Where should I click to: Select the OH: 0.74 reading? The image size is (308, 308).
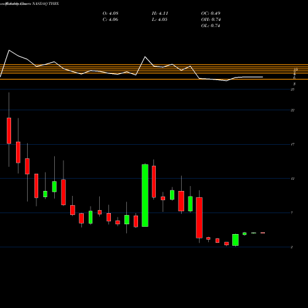(211, 20)
